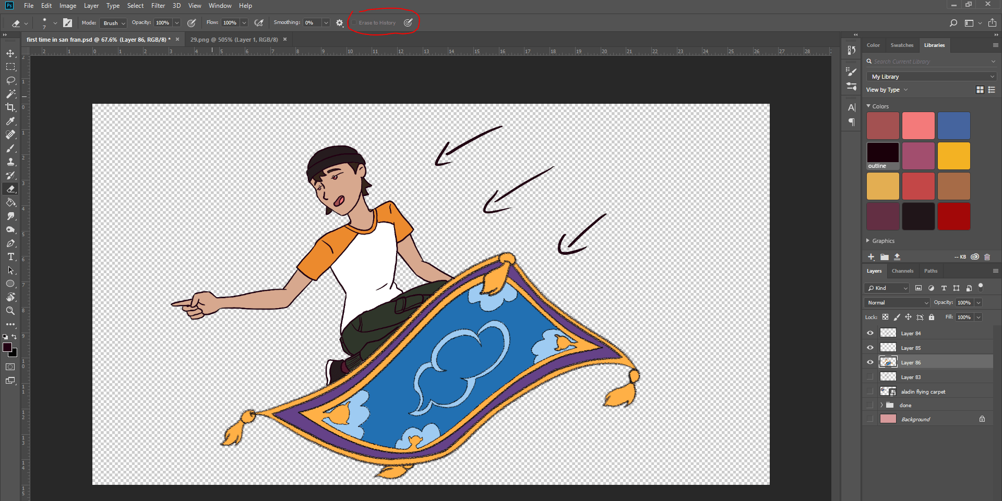Expand the done layer group

pyautogui.click(x=882, y=405)
